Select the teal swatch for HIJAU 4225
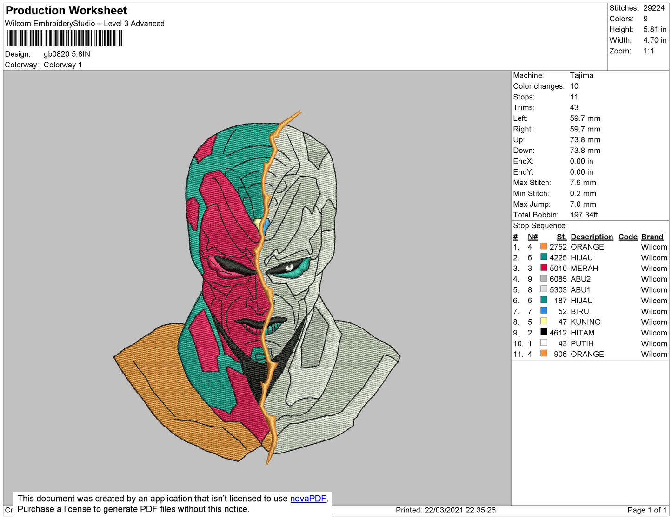Image resolution: width=672 pixels, height=519 pixels. (544, 257)
